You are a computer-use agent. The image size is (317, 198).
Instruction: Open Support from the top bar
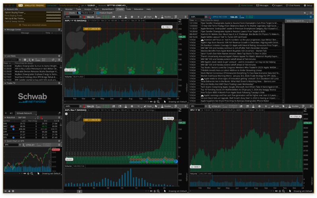coord(277,6)
